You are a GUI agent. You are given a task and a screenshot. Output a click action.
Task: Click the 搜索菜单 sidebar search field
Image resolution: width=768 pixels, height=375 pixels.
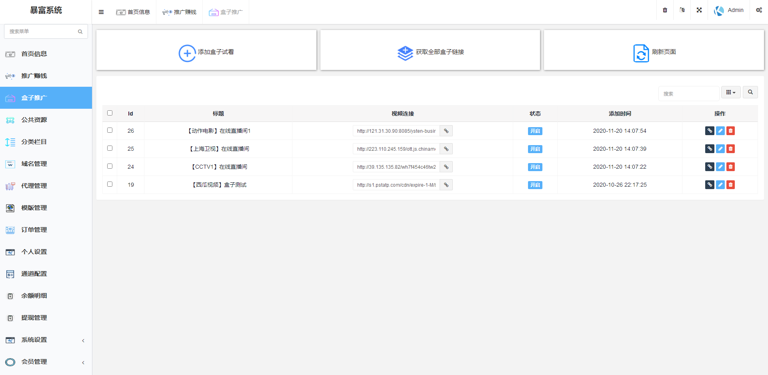[x=42, y=32]
